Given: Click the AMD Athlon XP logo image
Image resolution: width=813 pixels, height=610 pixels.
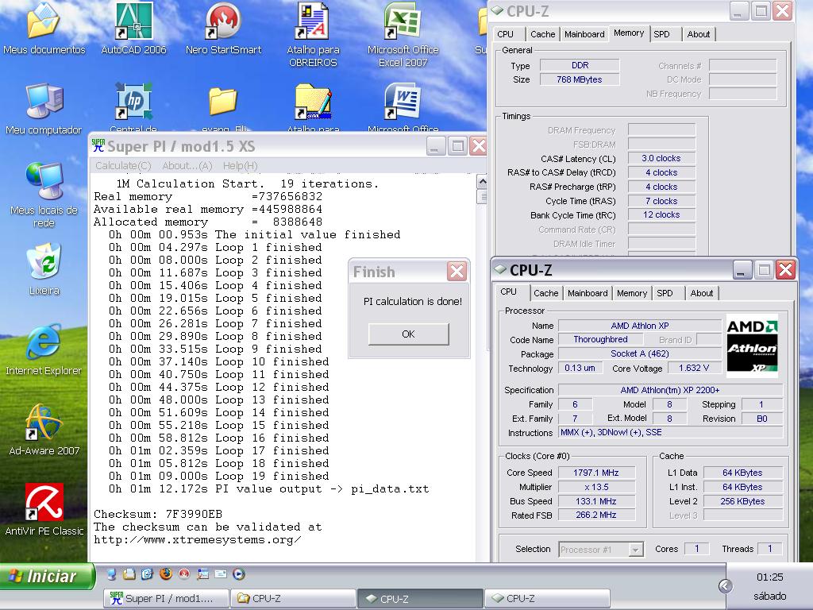Looking at the screenshot, I should click(752, 346).
